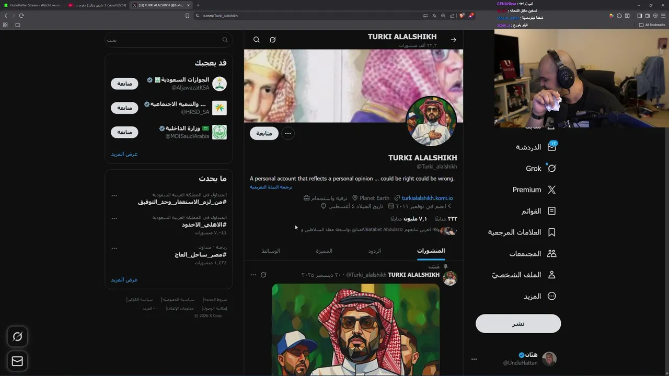
Task: Click pinned post author avatar
Action: click(450, 278)
